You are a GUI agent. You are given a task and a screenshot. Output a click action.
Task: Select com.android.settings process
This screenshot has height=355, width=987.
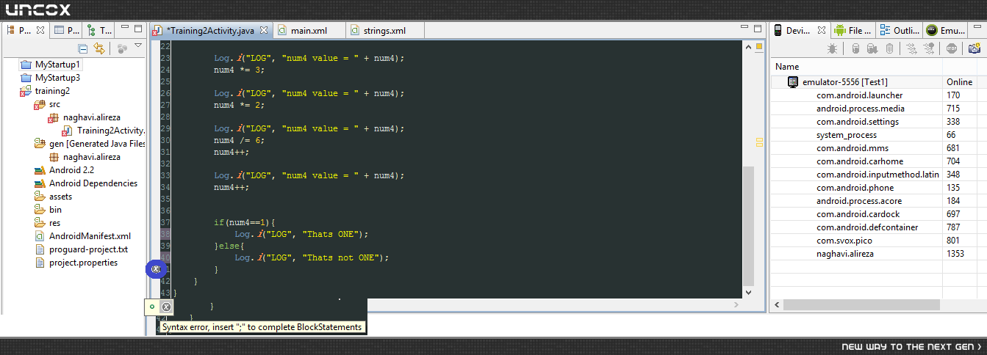point(879,122)
